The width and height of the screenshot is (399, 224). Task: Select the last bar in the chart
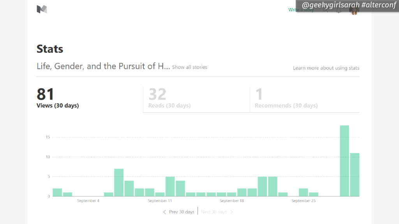pyautogui.click(x=355, y=175)
